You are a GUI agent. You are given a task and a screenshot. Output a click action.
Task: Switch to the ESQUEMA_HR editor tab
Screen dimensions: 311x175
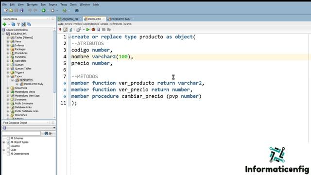point(70,19)
